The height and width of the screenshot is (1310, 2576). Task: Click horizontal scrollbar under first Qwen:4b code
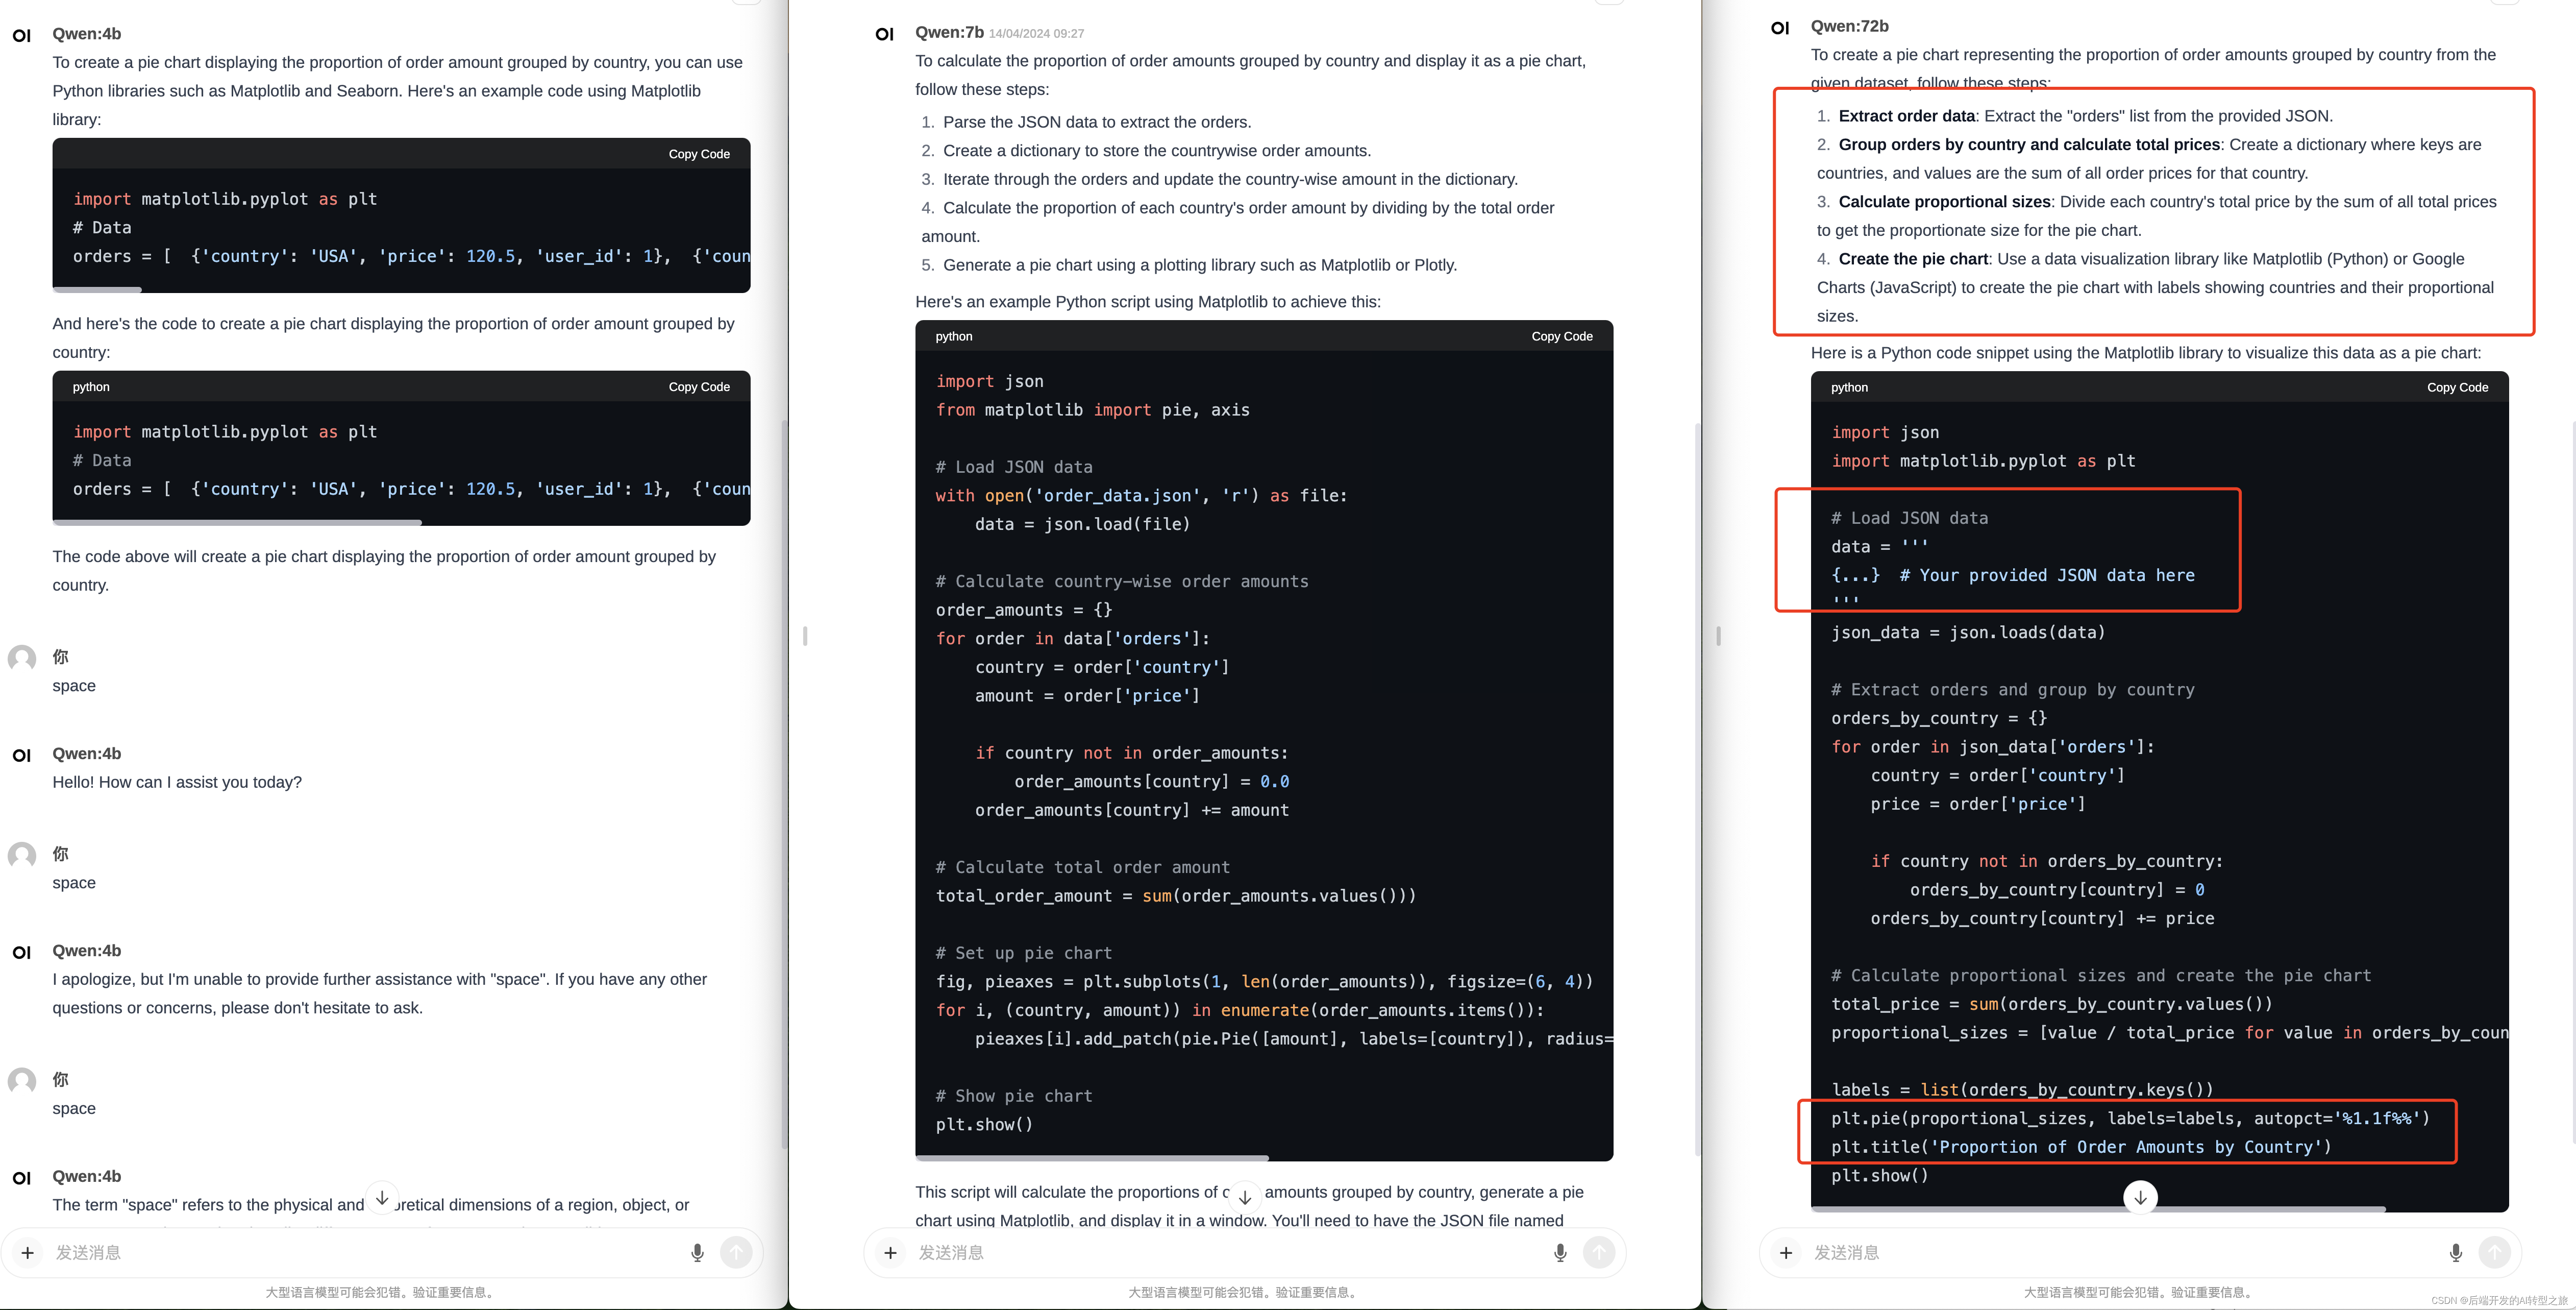coord(98,290)
